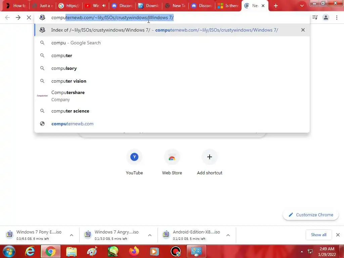The width and height of the screenshot is (344, 258).
Task: Choose 'compu - Google Search' suggestion
Action: point(172,43)
